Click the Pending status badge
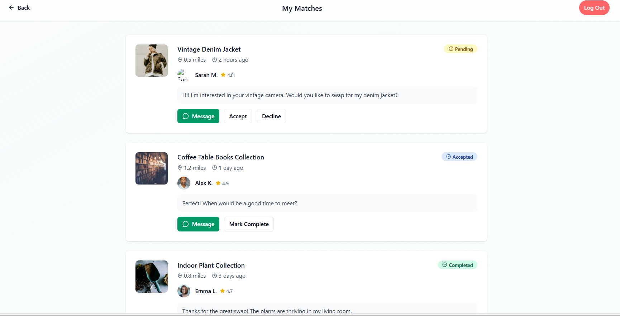This screenshot has width=620, height=316. pyautogui.click(x=461, y=49)
